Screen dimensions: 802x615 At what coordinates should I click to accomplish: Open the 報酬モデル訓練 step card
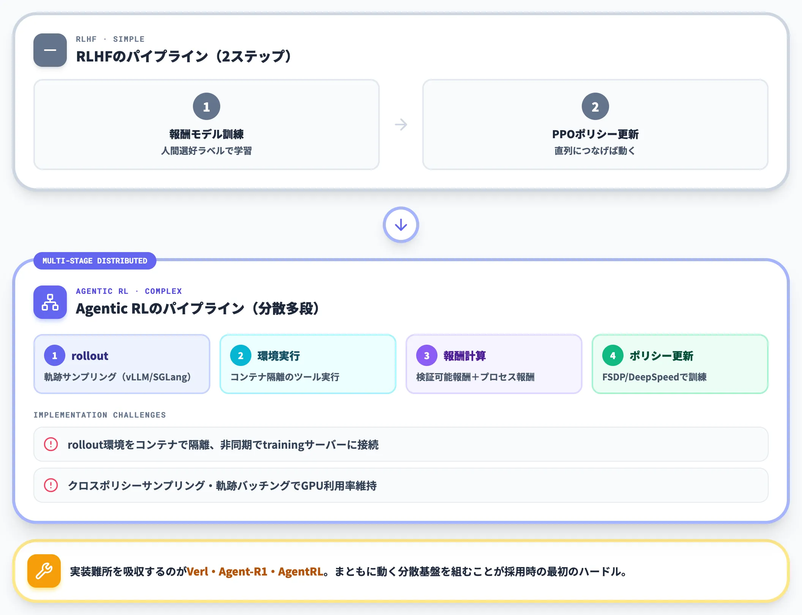pos(207,125)
